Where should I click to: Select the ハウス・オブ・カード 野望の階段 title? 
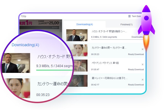point(109,31)
